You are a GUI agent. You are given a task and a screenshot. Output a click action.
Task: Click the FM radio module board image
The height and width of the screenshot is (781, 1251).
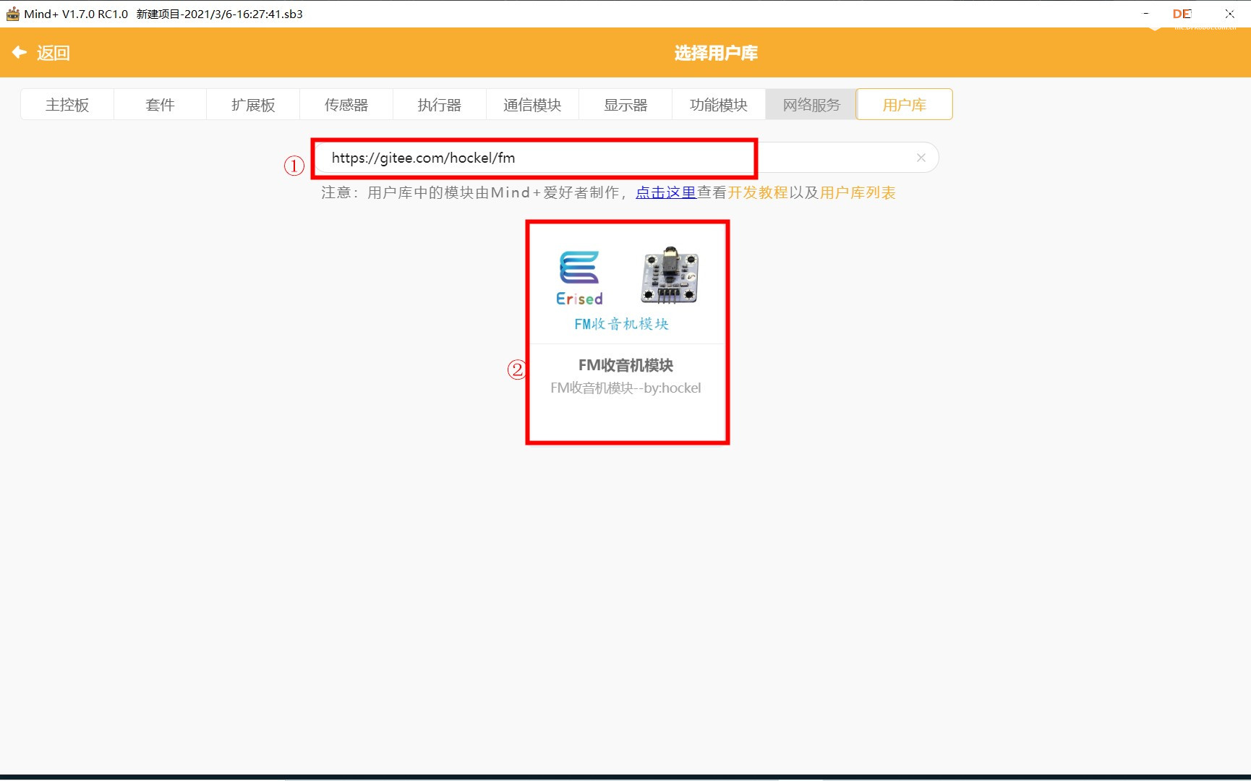point(670,275)
